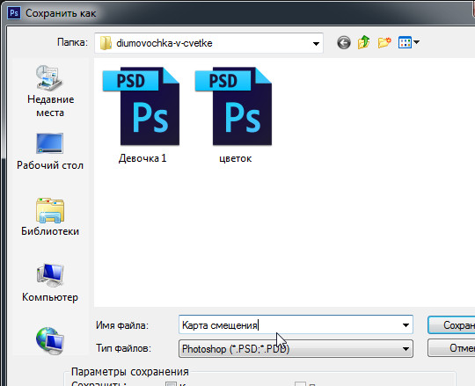Select the цветок PSD file

click(x=234, y=115)
